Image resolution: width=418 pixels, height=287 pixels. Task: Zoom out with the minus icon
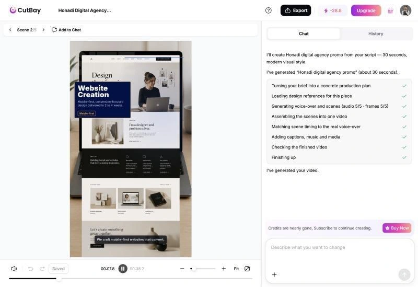(x=182, y=269)
